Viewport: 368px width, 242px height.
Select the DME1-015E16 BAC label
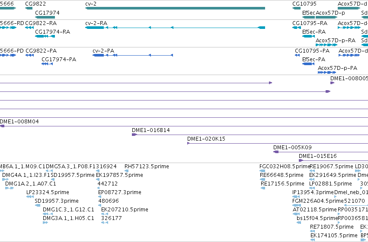[x=317, y=156]
